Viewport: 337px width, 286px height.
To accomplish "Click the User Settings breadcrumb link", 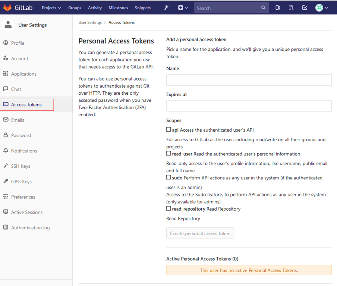I will [90, 23].
